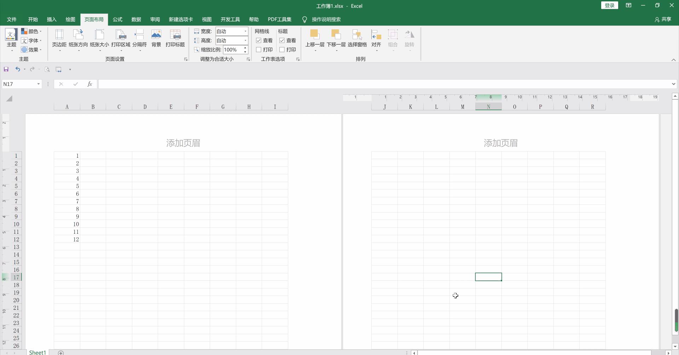
Task: Click the Share (共享) button
Action: coord(663,19)
